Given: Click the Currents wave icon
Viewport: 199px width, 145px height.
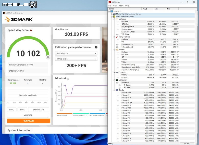Looking at the screenshot, I should click(117, 72).
